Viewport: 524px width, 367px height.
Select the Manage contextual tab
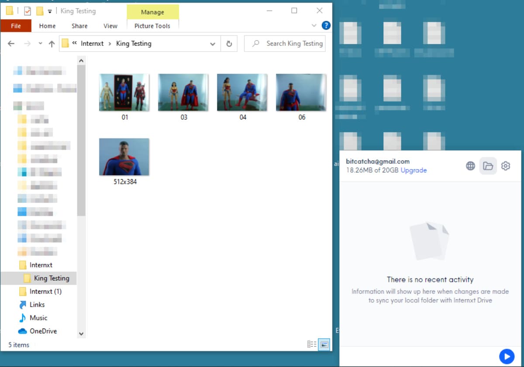point(152,12)
